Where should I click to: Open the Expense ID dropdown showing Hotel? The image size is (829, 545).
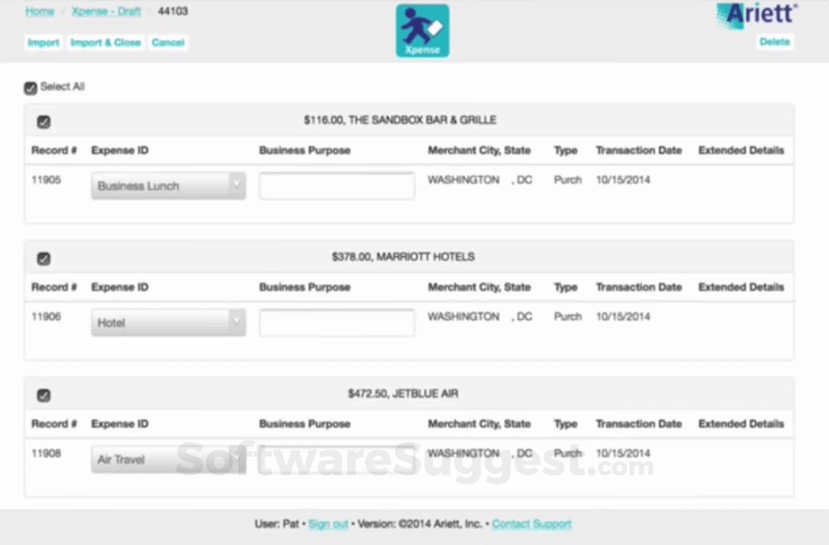point(167,322)
